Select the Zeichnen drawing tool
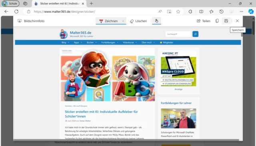 [x=108, y=21]
